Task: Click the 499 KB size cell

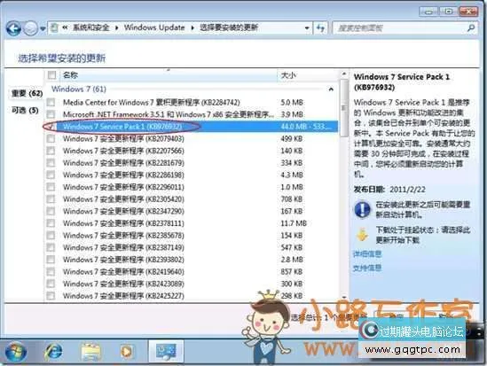Action: 292,138
